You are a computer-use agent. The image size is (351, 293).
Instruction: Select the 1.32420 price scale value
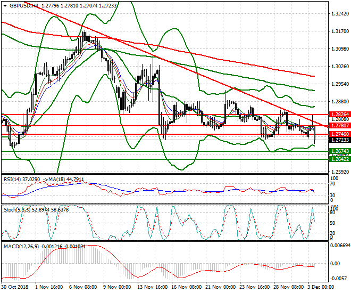coord(340,14)
